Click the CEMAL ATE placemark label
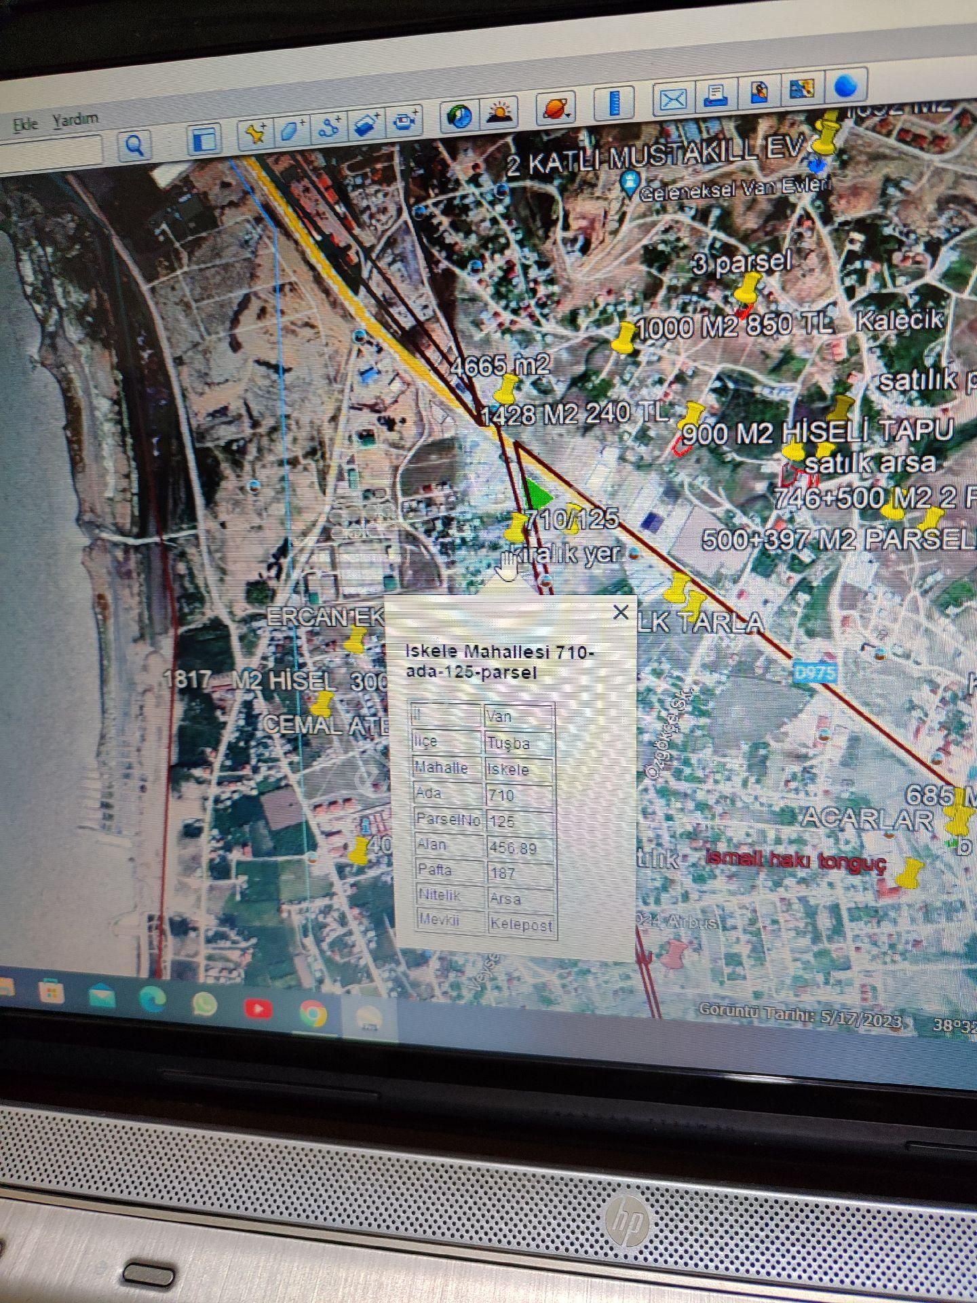Screen dimensions: 977x1303 coord(326,725)
